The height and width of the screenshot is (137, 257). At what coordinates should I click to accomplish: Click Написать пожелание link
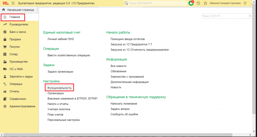click(124, 104)
